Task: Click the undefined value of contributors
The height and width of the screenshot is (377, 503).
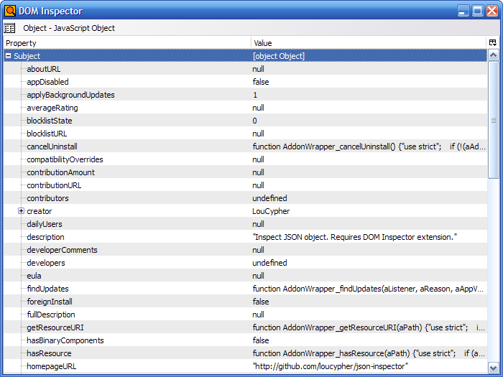Action: tap(269, 198)
